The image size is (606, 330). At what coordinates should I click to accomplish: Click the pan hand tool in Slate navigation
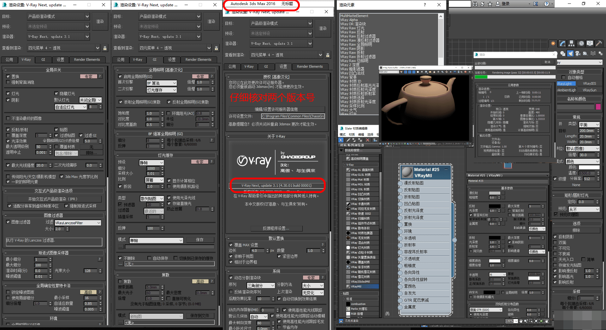521,321
